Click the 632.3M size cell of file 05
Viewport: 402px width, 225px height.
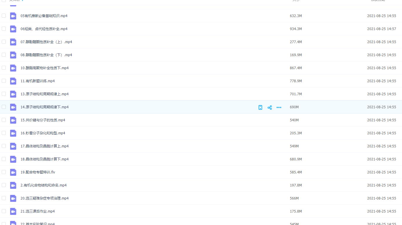tap(296, 16)
